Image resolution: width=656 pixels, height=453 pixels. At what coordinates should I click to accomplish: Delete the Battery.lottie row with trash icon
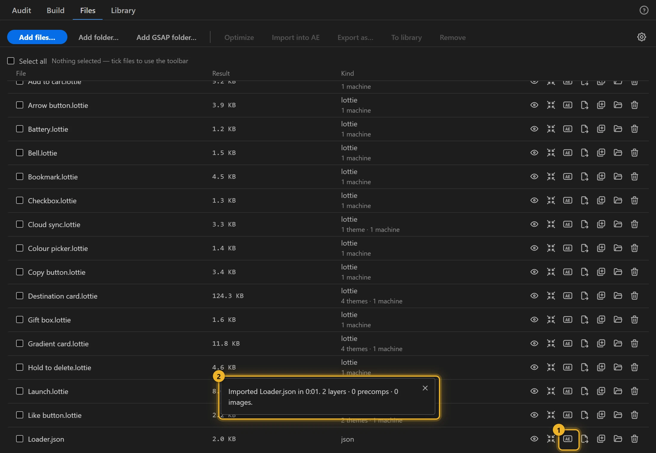(635, 129)
